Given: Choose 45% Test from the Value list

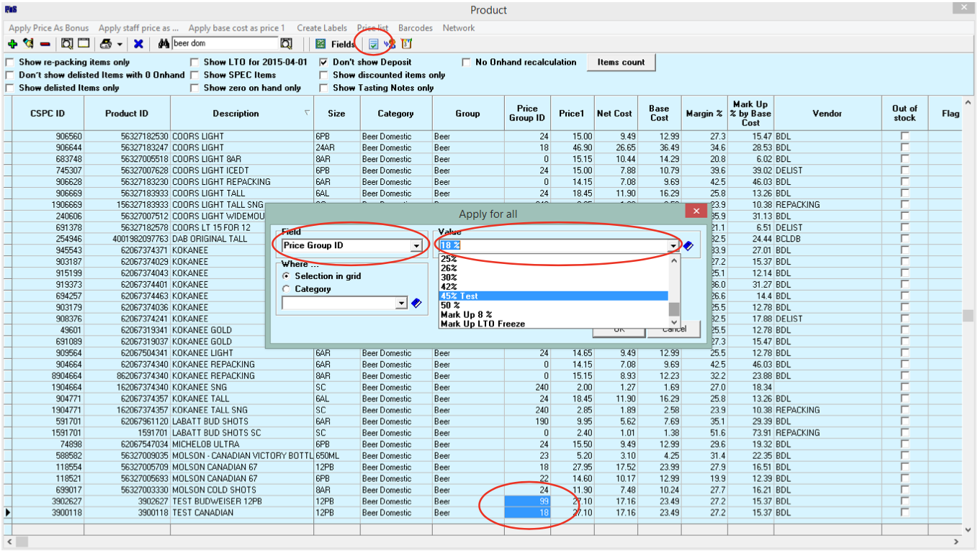Looking at the screenshot, I should (554, 296).
